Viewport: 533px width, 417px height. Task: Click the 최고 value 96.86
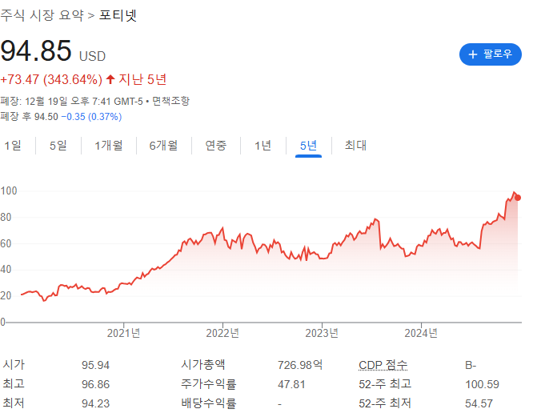click(x=95, y=384)
